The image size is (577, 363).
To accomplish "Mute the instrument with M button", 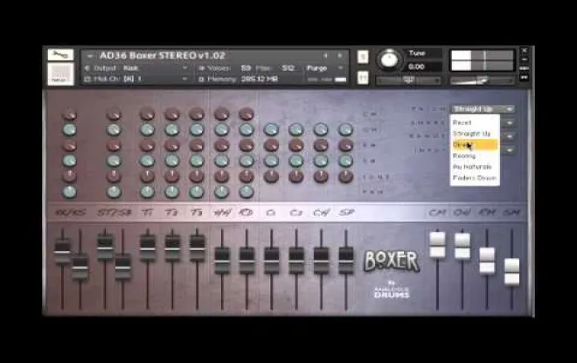I will [363, 77].
